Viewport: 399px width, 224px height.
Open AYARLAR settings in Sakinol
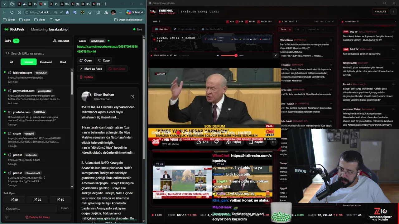[x=380, y=12]
